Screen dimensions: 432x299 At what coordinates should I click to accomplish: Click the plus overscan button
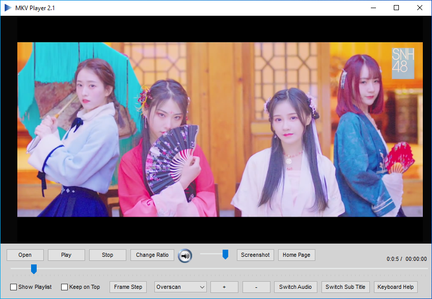coord(224,287)
